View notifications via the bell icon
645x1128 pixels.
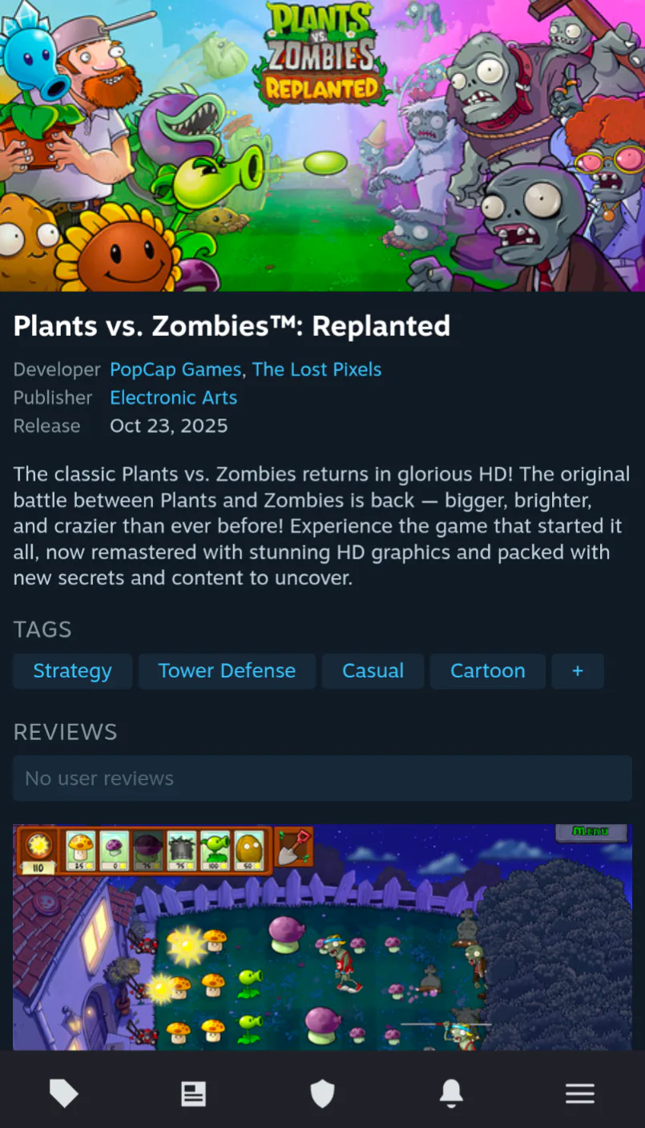point(451,1093)
